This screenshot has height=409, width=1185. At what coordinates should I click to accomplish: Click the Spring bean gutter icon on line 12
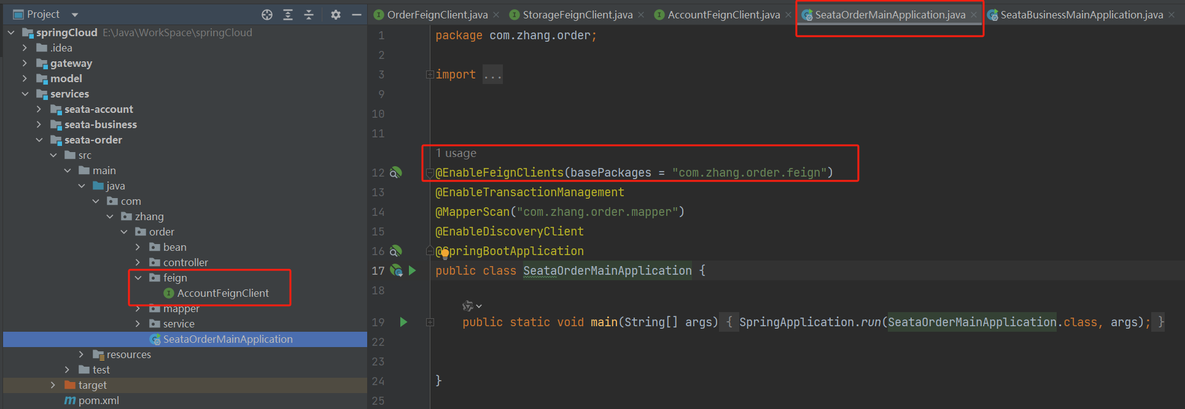point(396,173)
